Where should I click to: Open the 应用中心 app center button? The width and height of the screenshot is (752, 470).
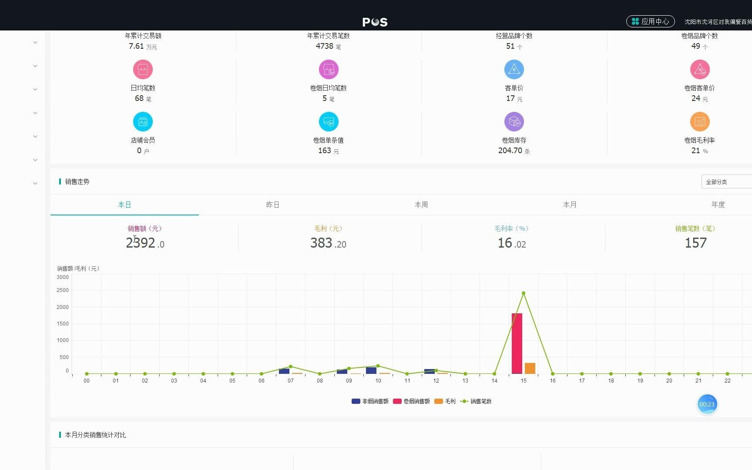point(651,21)
